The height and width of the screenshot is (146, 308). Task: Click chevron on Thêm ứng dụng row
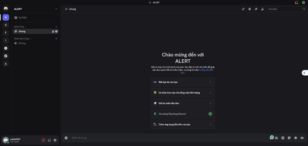(x=211, y=125)
